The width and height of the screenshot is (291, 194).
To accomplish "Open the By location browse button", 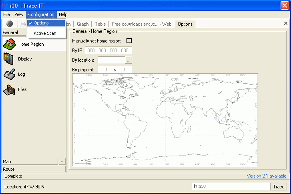I will [x=128, y=60].
